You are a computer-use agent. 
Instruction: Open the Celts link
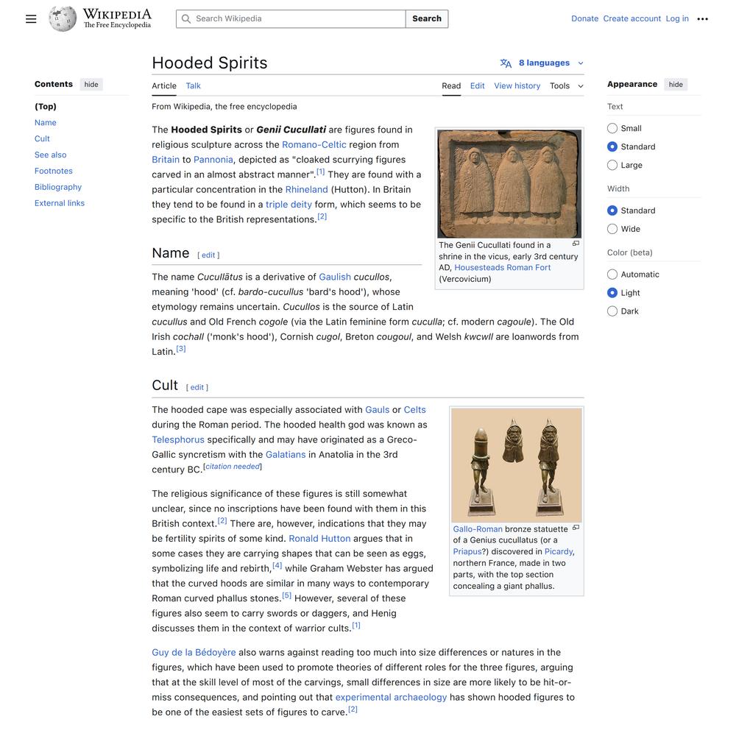click(414, 410)
